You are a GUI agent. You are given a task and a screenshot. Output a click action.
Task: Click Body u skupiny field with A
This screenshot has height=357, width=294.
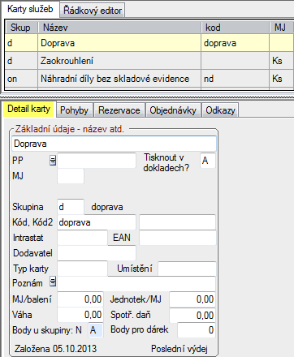pos(96,330)
